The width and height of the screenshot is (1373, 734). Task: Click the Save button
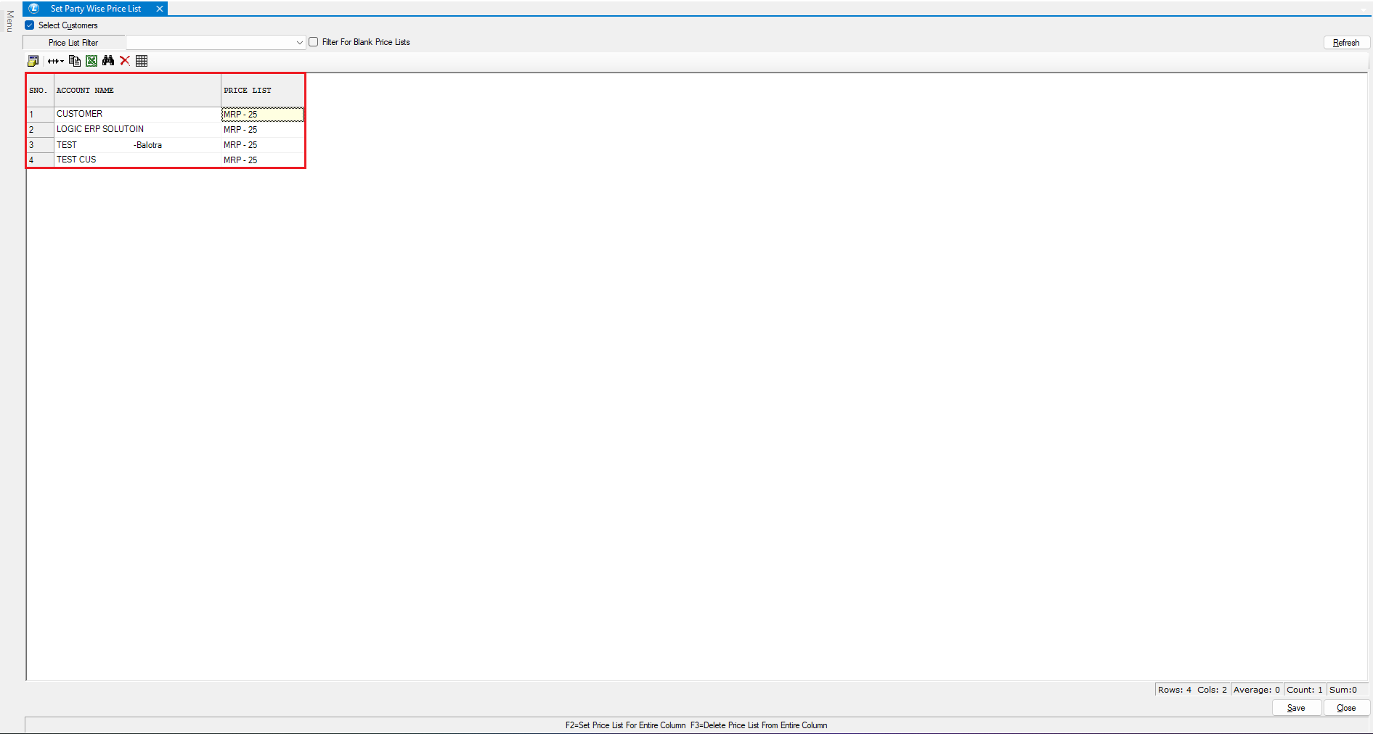tap(1295, 708)
